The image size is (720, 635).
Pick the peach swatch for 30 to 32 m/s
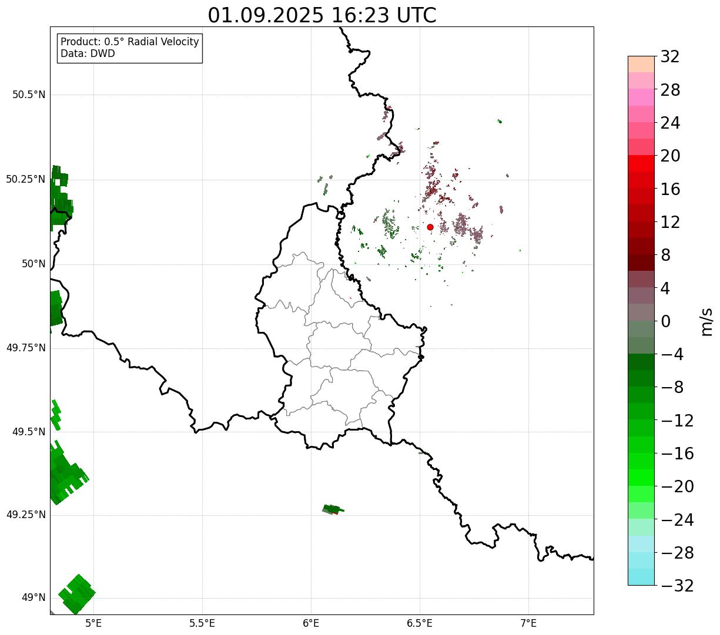(641, 64)
